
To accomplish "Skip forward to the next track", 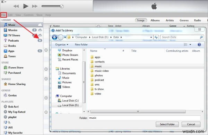I will [35, 6].
